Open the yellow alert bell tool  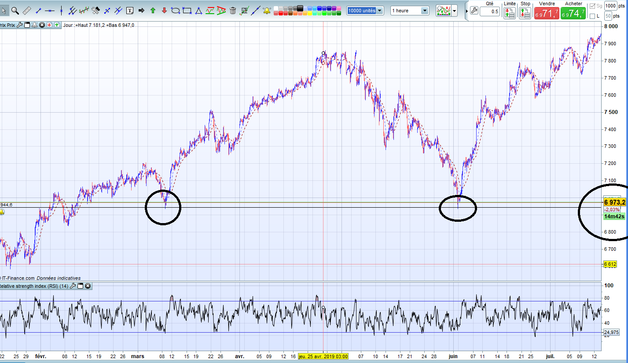[x=267, y=11]
